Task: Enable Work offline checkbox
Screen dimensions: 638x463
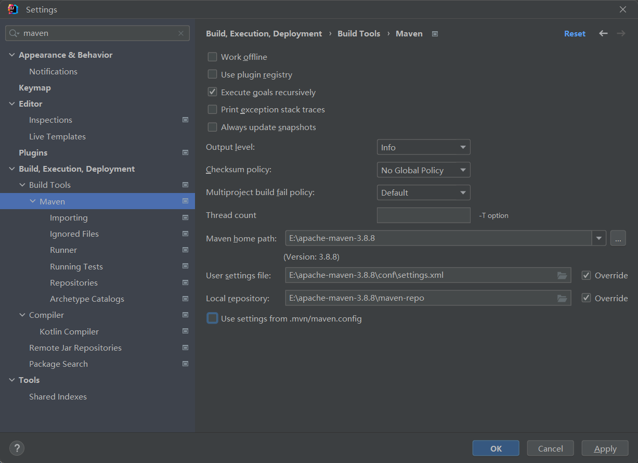Action: [x=212, y=57]
